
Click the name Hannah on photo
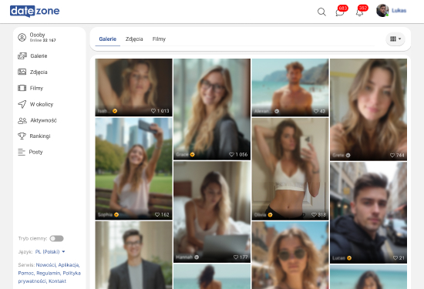[x=184, y=257]
